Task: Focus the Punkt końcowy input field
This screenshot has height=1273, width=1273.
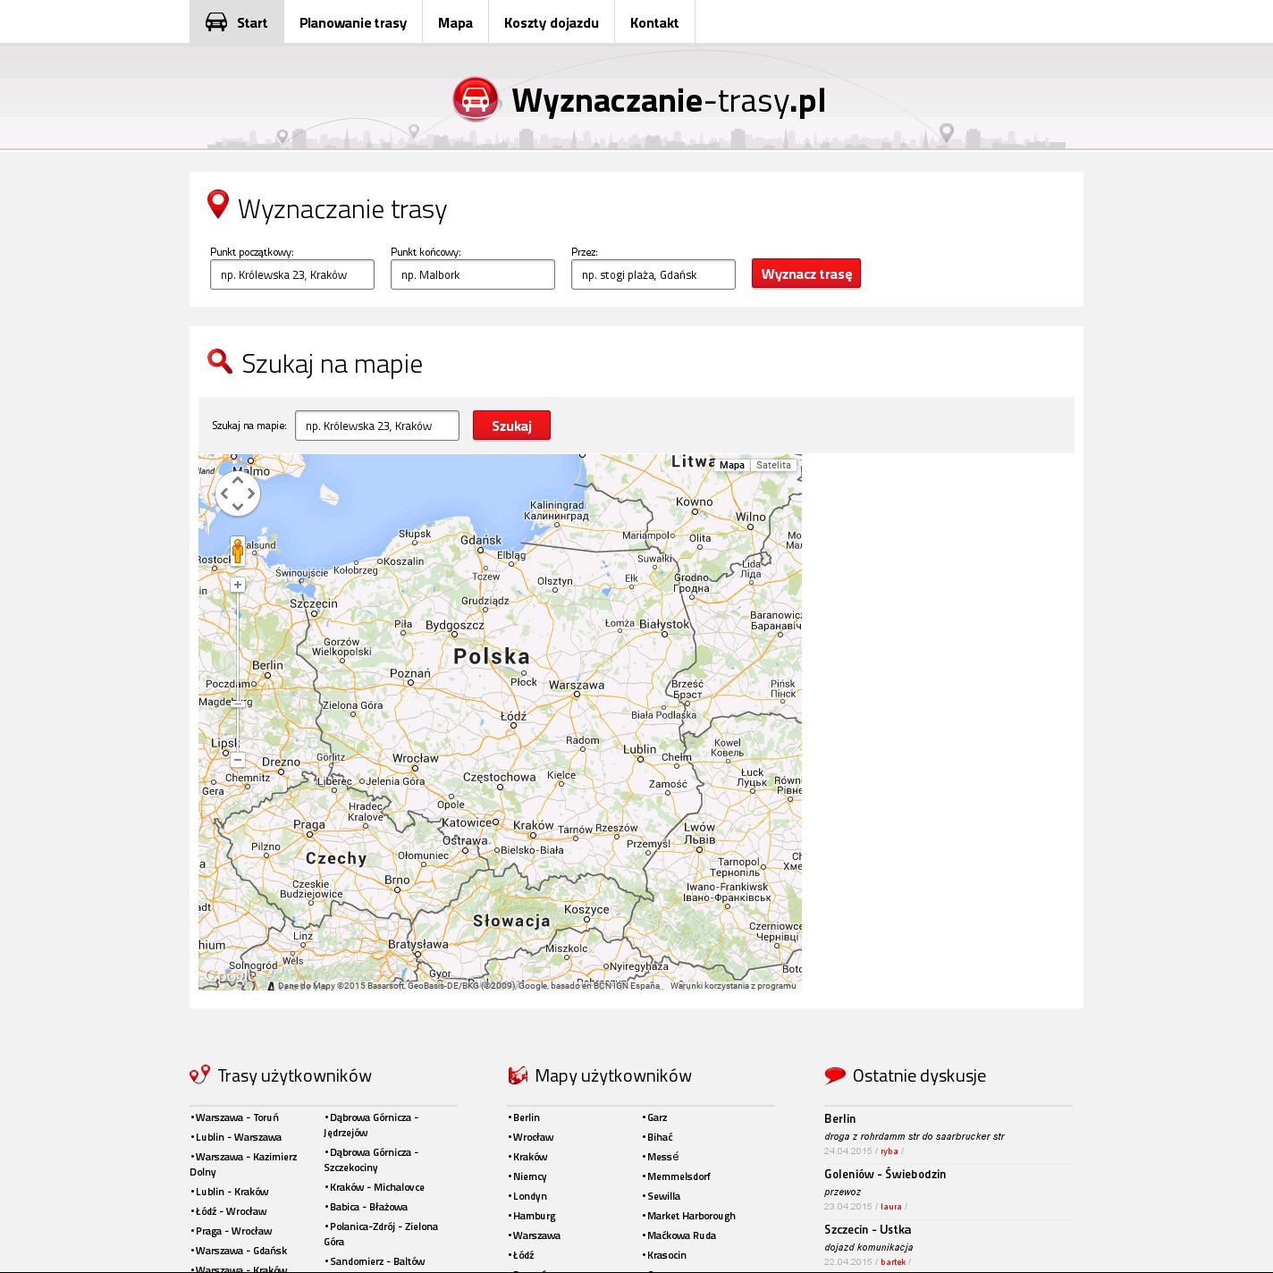Action: [x=473, y=274]
